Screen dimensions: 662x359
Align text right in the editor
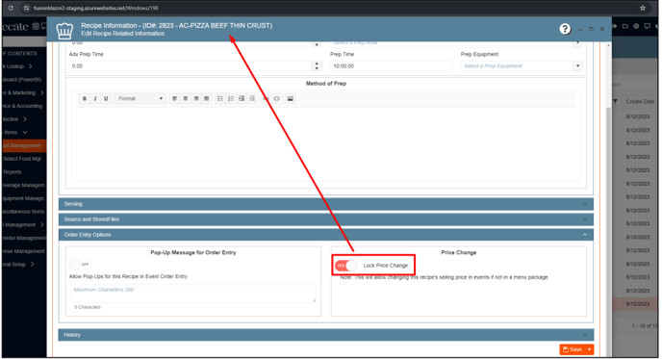click(x=196, y=98)
